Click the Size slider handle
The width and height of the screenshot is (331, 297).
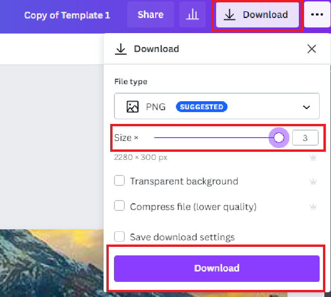point(279,138)
